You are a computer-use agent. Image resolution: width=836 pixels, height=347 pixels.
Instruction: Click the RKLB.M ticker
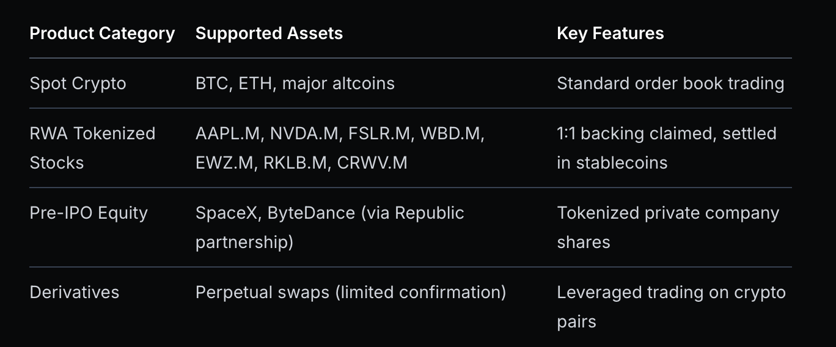tap(295, 163)
